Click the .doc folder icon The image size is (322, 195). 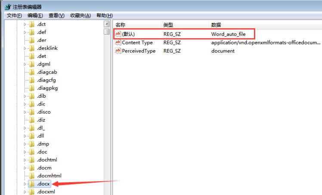pos(31,152)
